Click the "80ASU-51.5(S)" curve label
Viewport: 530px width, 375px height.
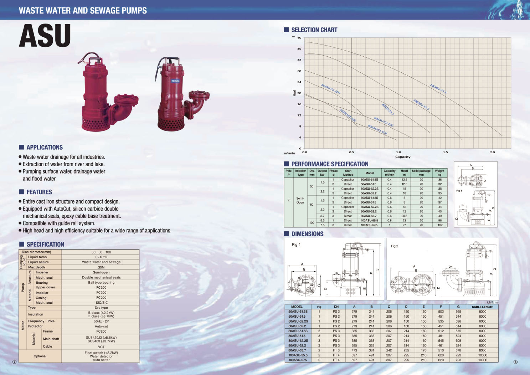(377, 129)
